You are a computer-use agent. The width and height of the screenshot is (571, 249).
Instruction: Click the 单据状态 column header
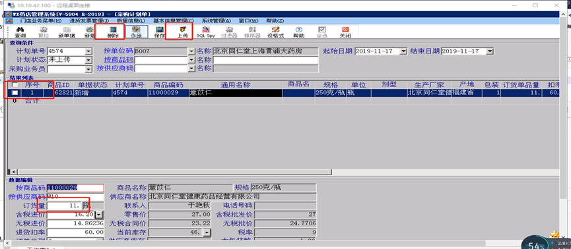click(x=92, y=85)
